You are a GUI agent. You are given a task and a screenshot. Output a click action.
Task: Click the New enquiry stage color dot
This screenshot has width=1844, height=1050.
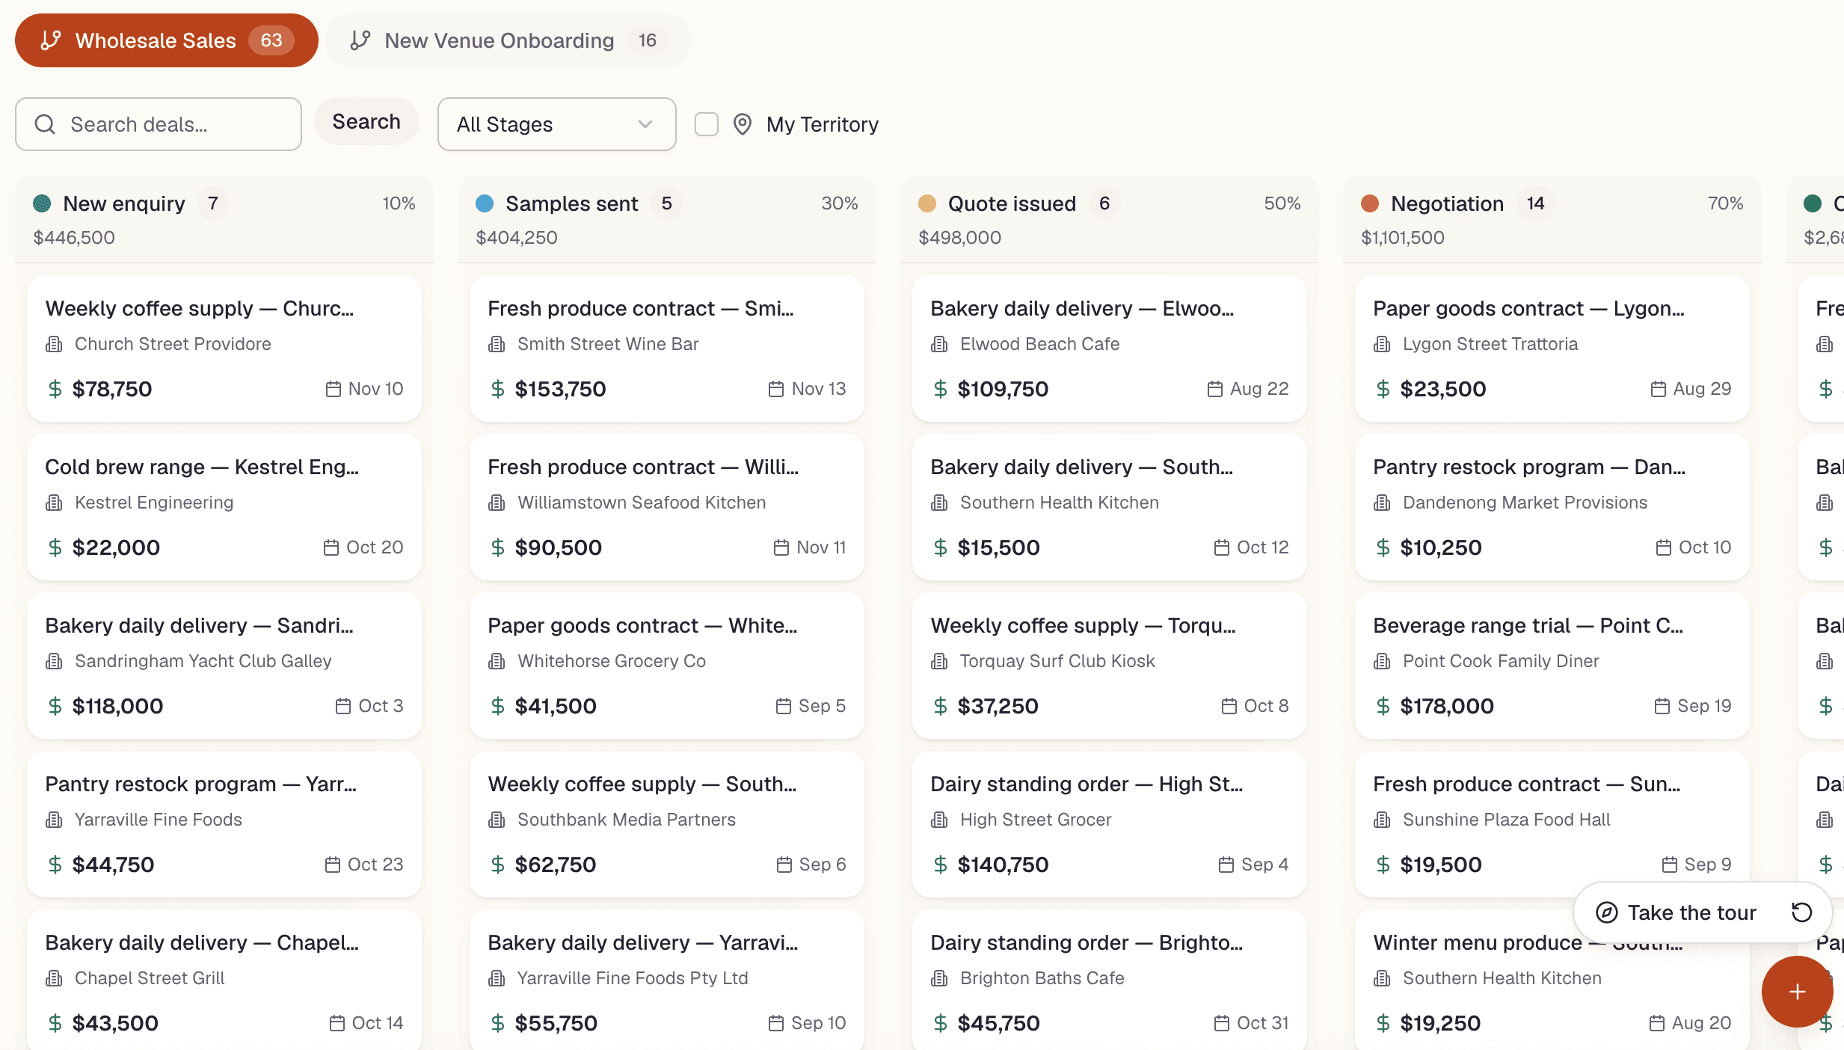click(42, 203)
